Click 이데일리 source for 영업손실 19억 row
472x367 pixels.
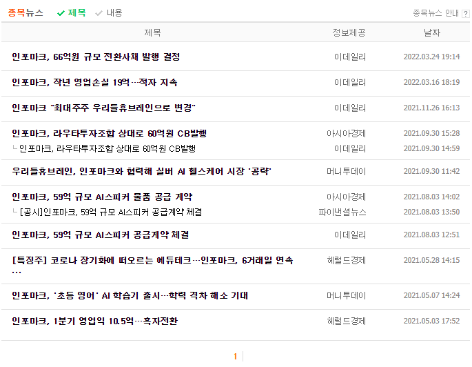[350, 83]
